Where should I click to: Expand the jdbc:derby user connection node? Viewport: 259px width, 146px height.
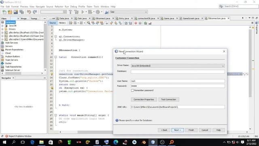2,36
